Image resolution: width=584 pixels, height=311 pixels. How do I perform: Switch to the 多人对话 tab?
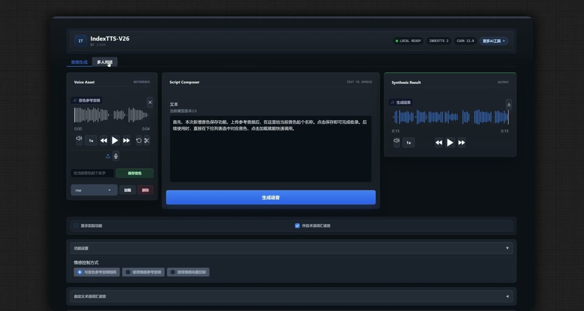[105, 62]
